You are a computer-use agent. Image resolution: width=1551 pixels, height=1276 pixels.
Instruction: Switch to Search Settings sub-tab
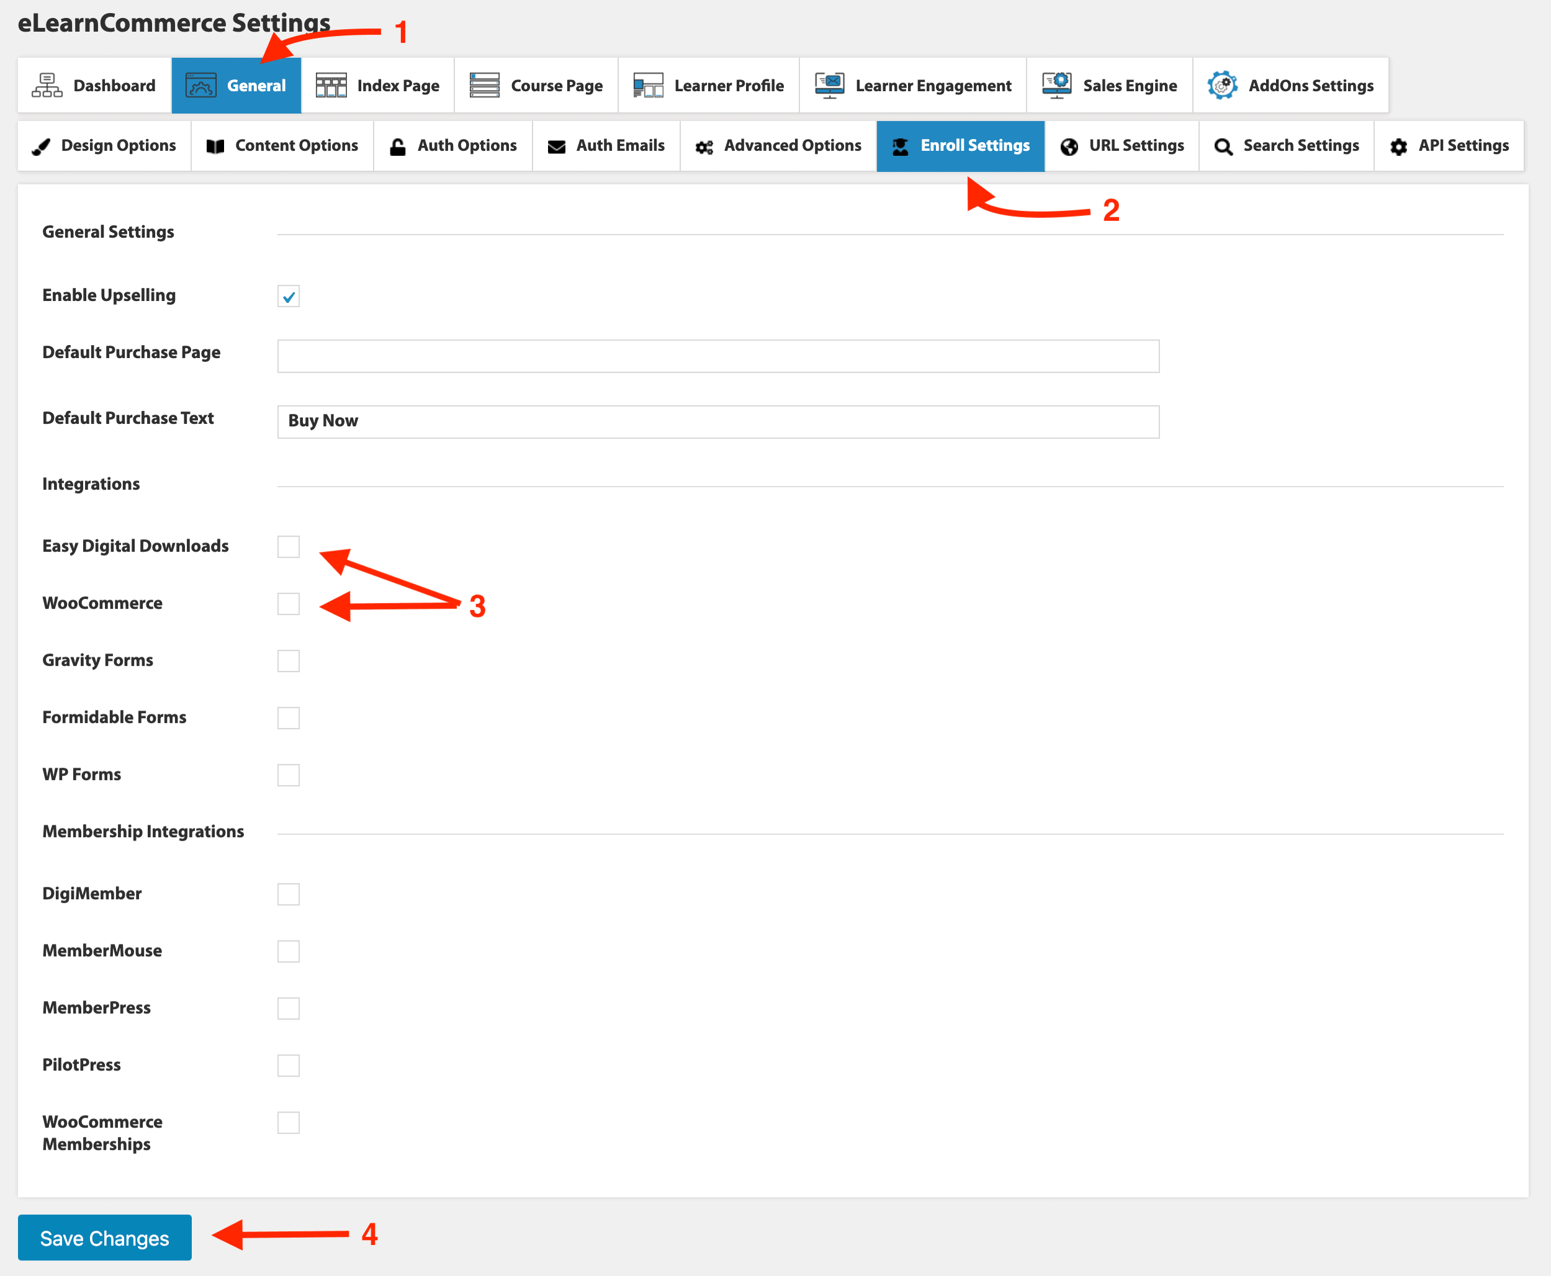click(1287, 146)
